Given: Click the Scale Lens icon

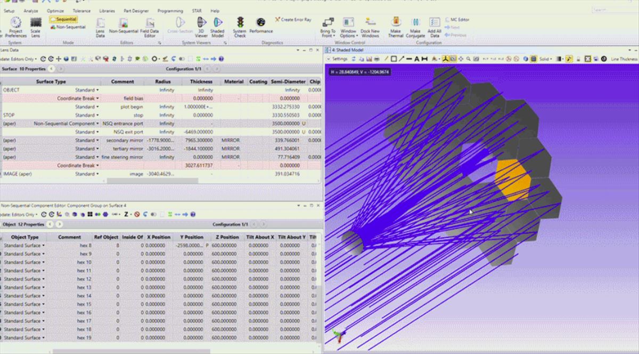Looking at the screenshot, I should (36, 27).
